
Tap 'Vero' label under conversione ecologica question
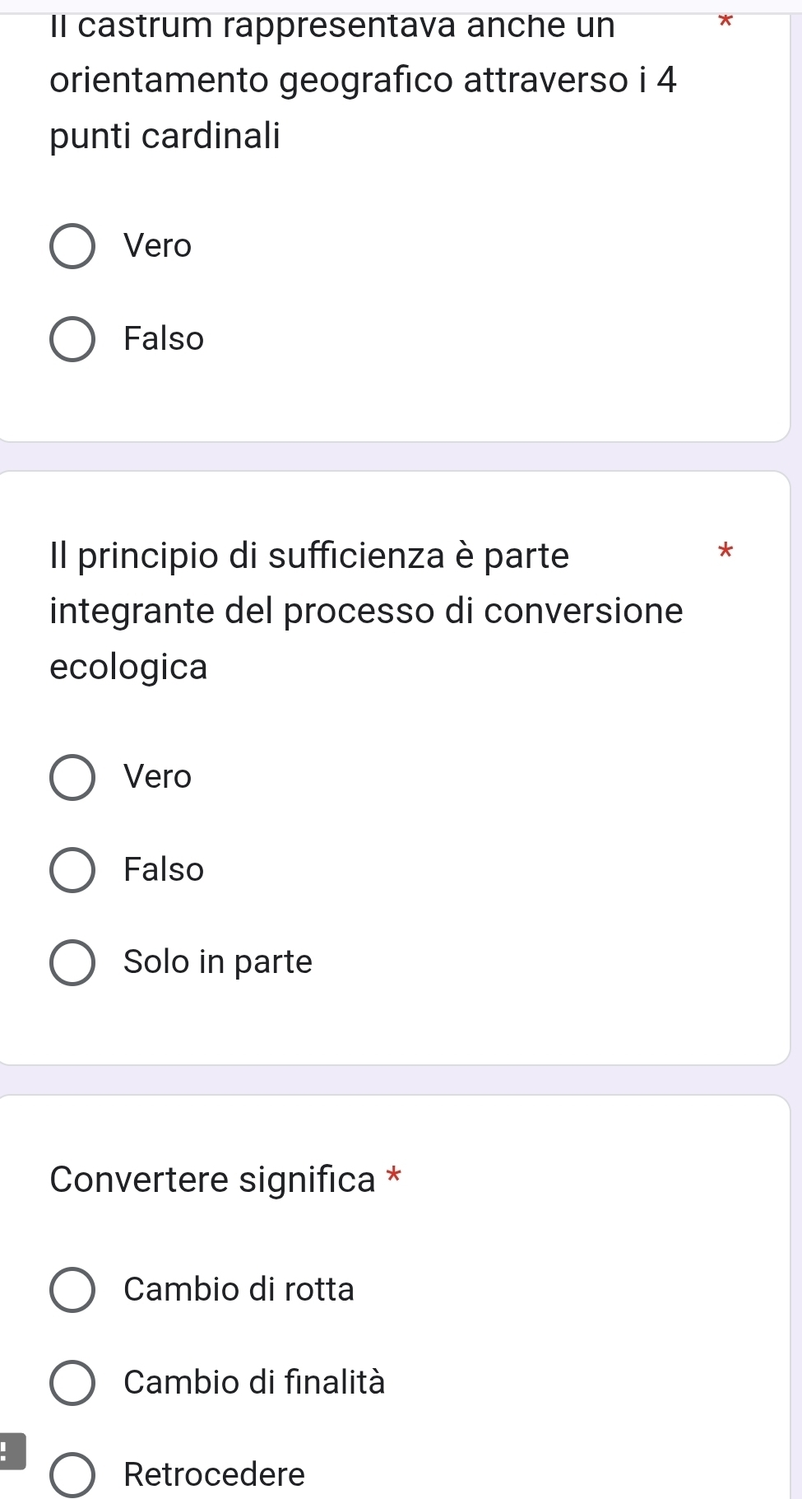pyautogui.click(x=157, y=777)
